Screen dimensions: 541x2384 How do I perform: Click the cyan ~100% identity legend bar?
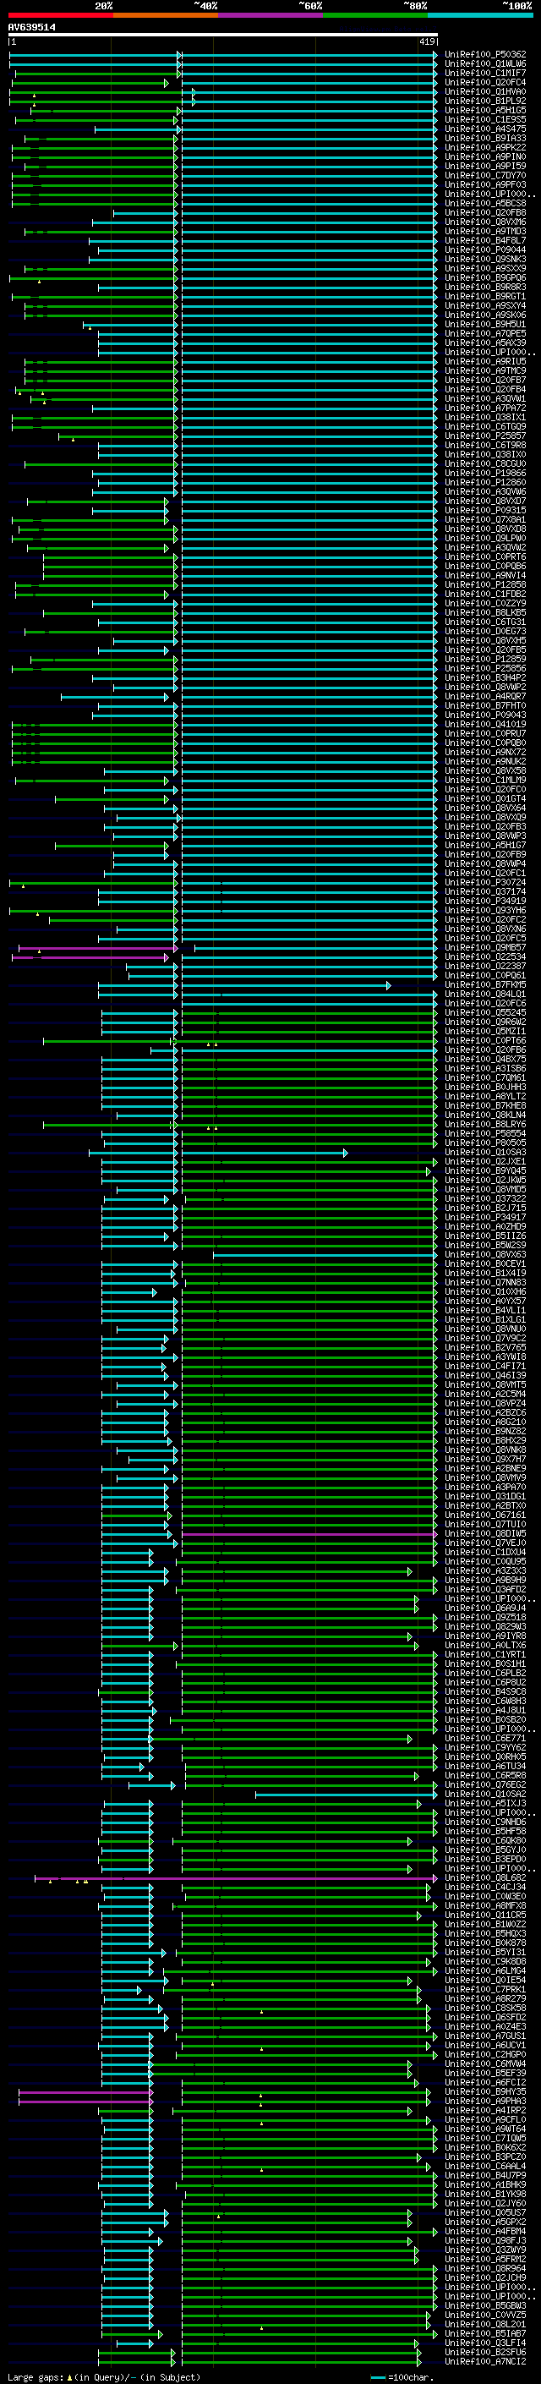[480, 15]
